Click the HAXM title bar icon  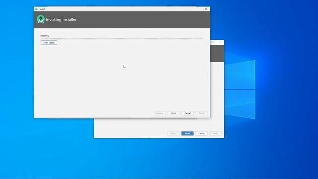pos(36,9)
